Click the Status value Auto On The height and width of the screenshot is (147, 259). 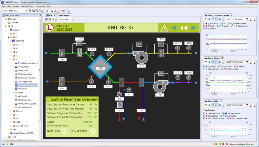click(x=88, y=122)
